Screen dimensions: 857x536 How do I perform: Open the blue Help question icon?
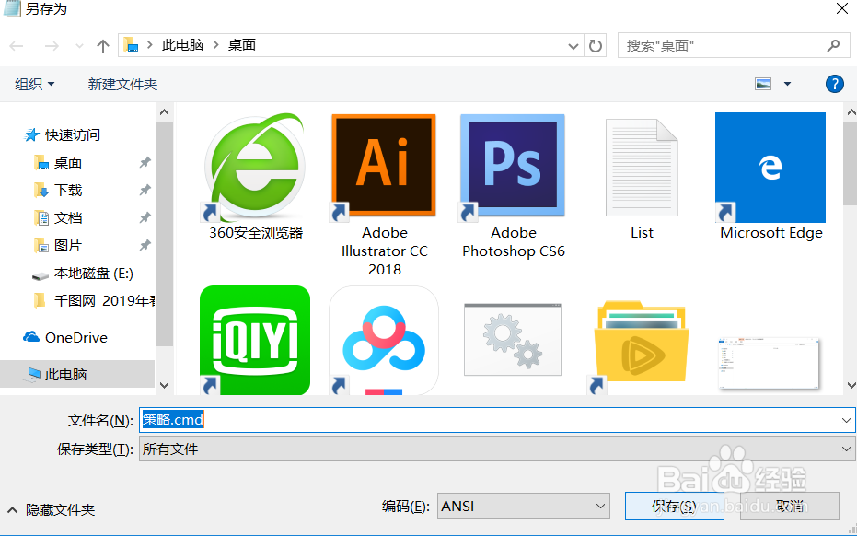[x=835, y=84]
